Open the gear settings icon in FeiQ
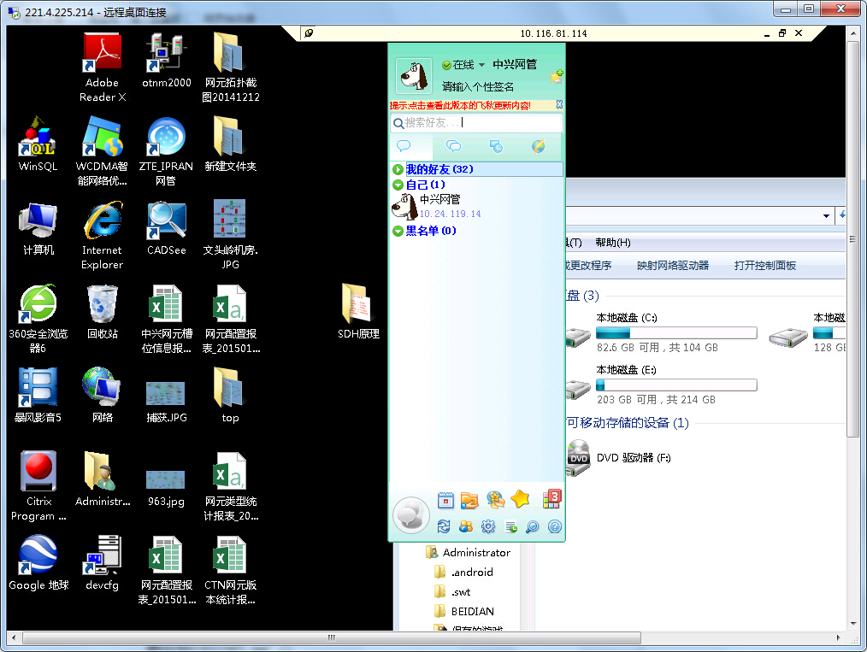The width and height of the screenshot is (867, 652). (x=488, y=526)
